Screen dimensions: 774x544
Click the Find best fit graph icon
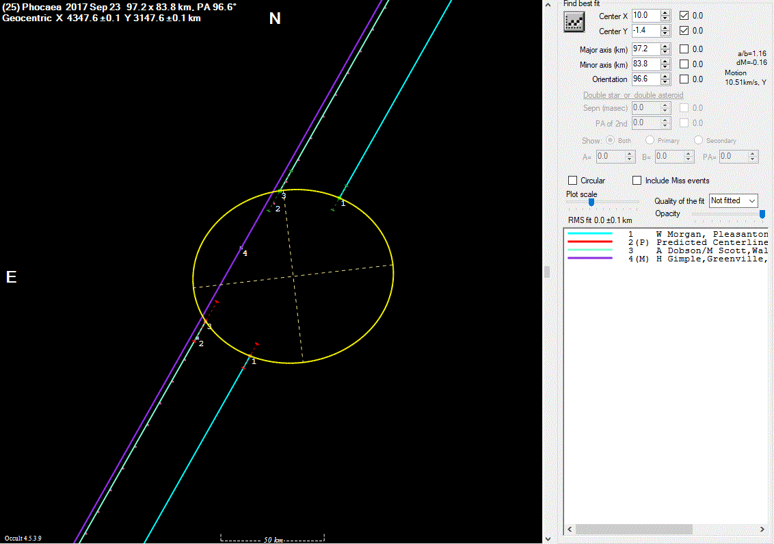[574, 23]
